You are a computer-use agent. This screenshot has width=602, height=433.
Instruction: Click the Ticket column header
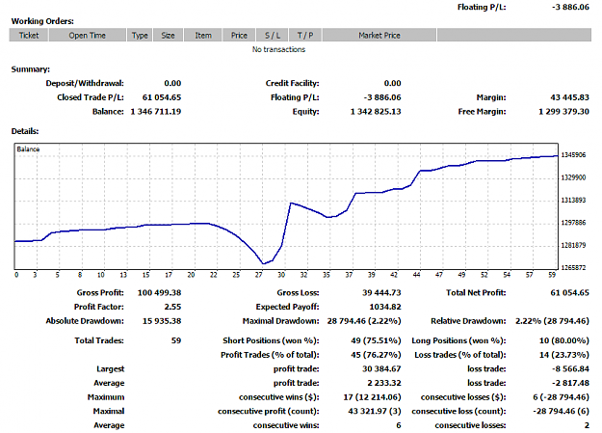point(29,36)
